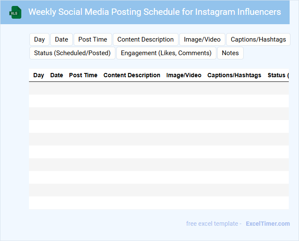Click the Image/Video tag
Image resolution: width=299 pixels, height=241 pixels.
pyautogui.click(x=202, y=39)
